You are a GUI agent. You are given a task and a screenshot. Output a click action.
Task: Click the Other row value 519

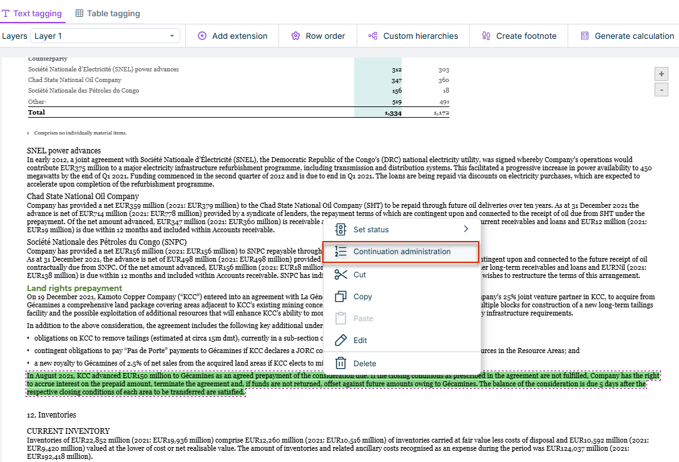coord(397,102)
